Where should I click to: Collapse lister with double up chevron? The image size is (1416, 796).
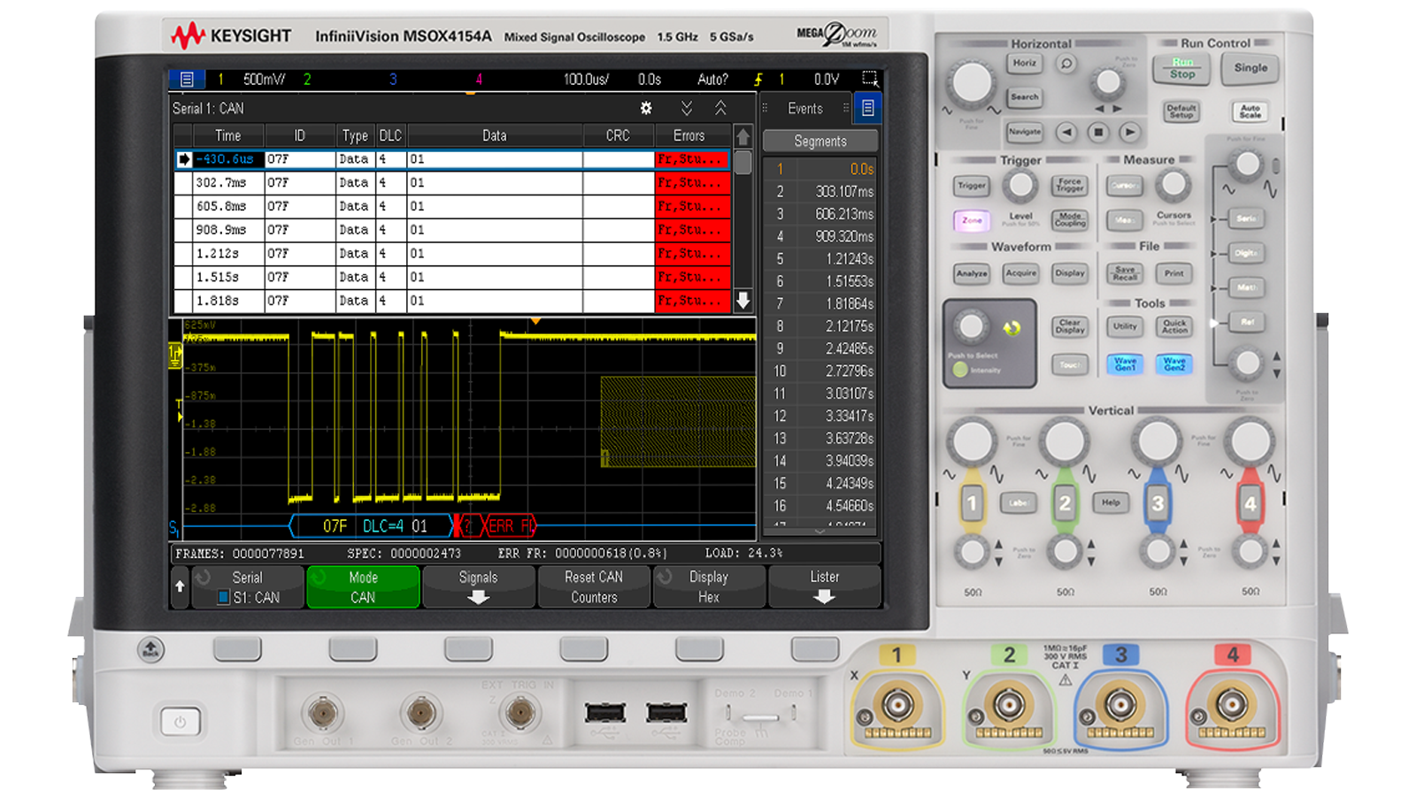click(720, 108)
